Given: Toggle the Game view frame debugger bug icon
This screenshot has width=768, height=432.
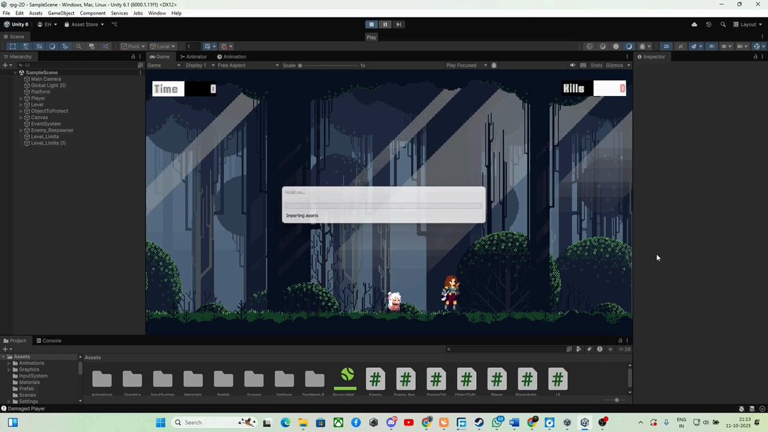Looking at the screenshot, I should pyautogui.click(x=494, y=65).
